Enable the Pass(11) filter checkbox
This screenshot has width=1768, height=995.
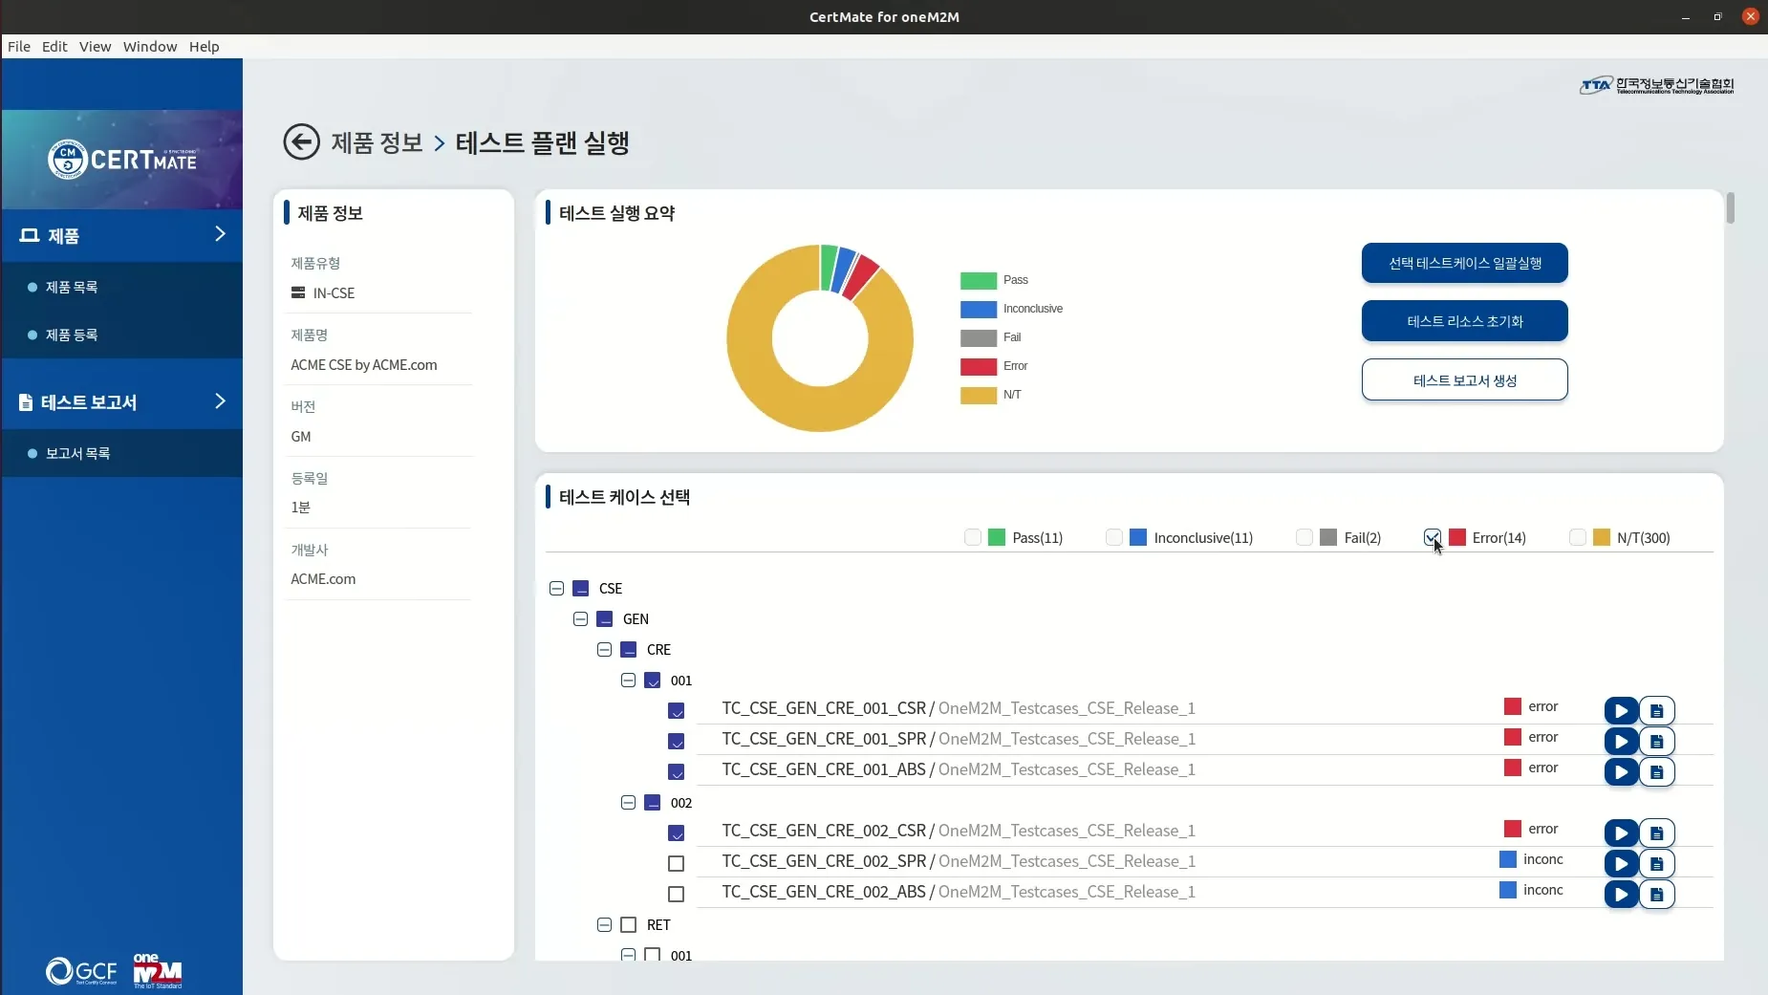click(x=973, y=537)
